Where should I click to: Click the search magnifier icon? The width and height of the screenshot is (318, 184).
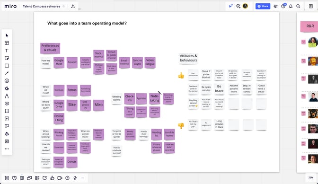click(298, 6)
